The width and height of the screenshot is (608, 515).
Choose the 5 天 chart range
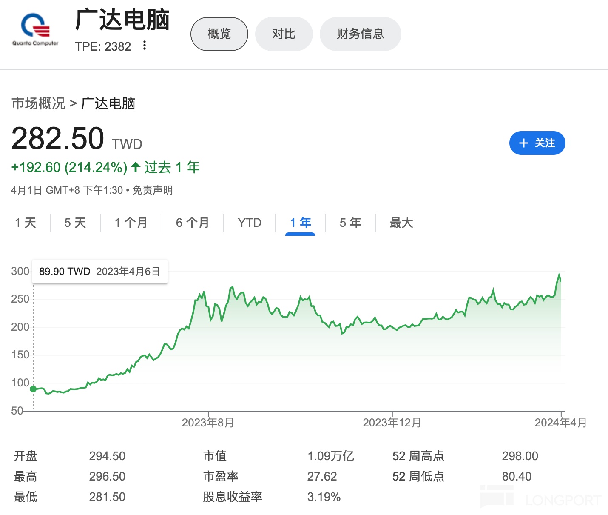click(75, 223)
